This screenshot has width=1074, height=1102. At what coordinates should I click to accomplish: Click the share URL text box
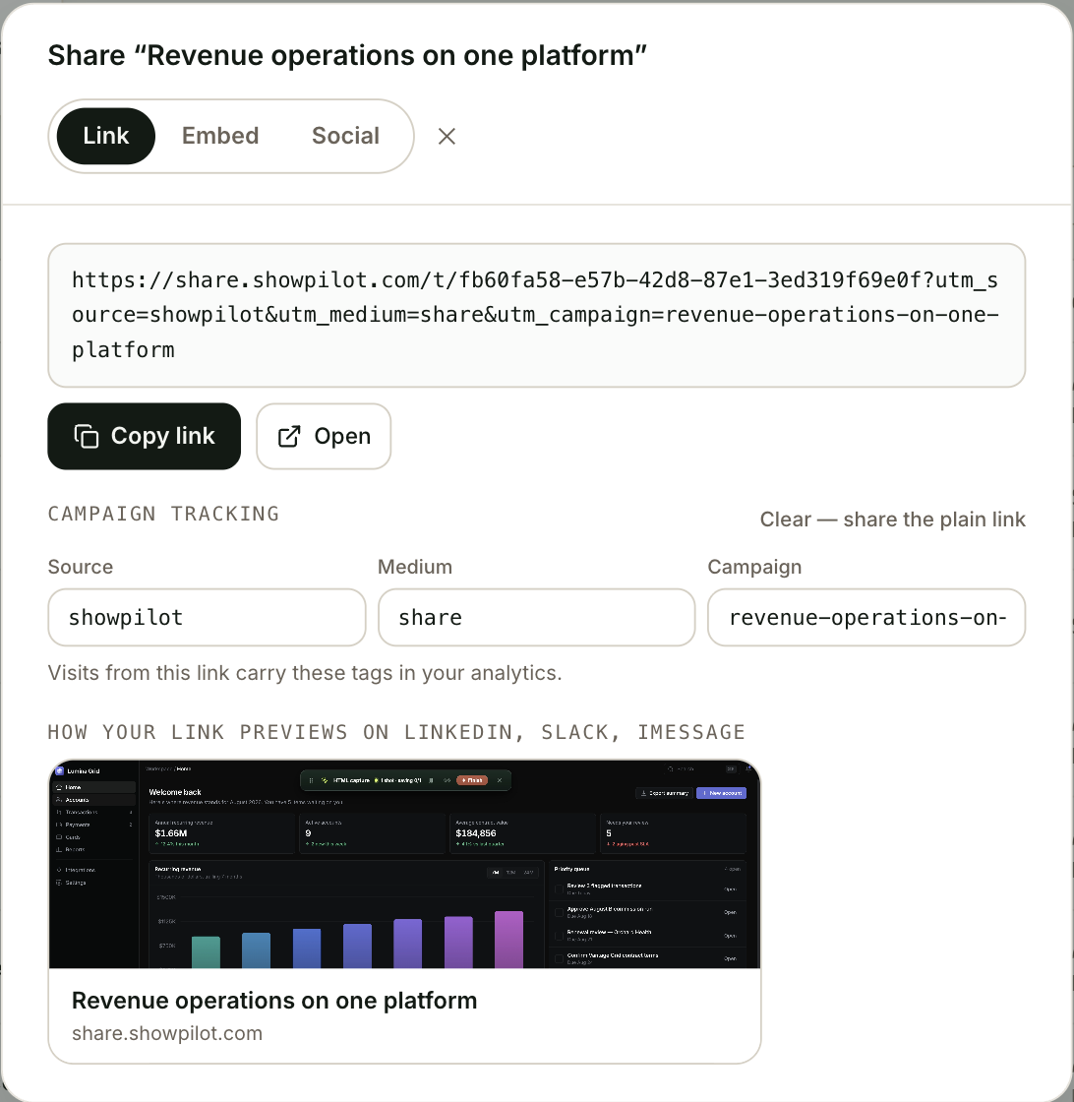(x=537, y=315)
